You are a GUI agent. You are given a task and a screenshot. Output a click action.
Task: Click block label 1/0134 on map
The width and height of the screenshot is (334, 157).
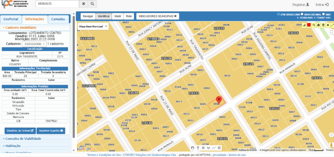tap(166, 58)
